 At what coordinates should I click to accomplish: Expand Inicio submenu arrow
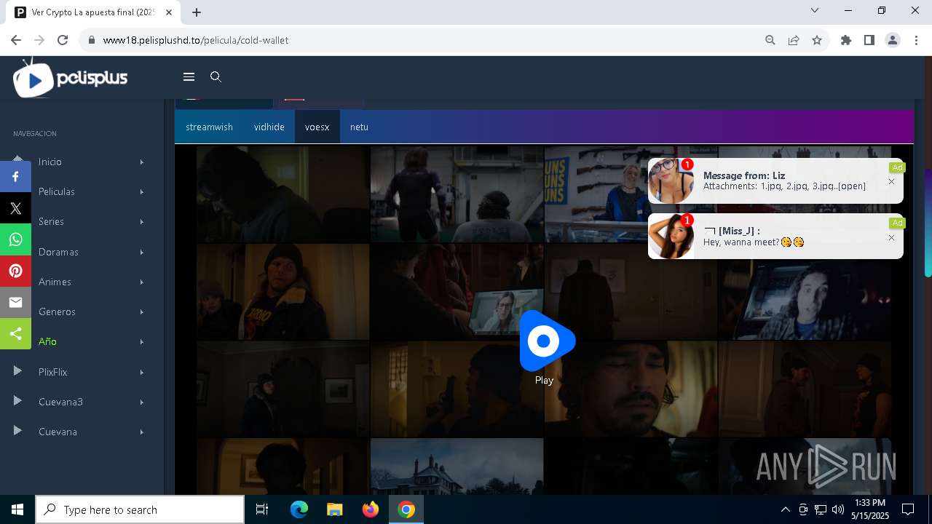coord(142,162)
